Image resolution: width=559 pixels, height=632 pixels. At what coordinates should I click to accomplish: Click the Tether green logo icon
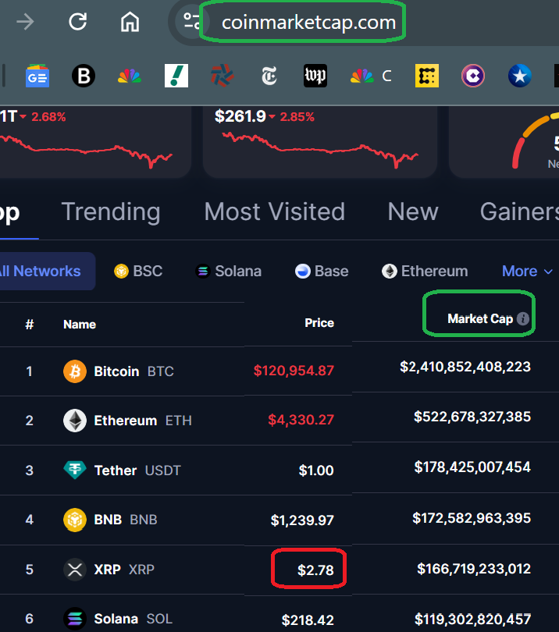[75, 470]
